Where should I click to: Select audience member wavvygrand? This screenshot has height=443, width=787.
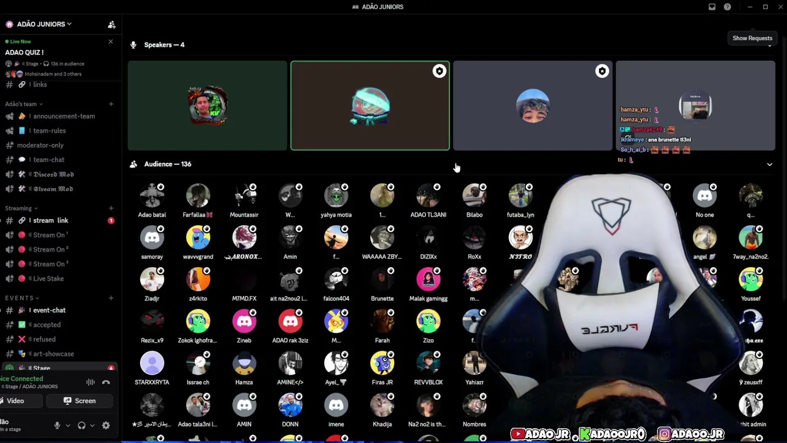[x=198, y=243]
